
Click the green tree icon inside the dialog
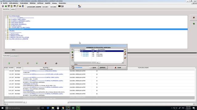point(72,52)
